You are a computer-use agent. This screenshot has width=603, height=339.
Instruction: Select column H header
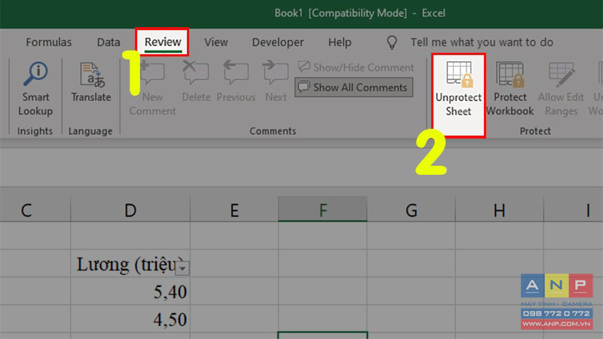click(x=499, y=209)
